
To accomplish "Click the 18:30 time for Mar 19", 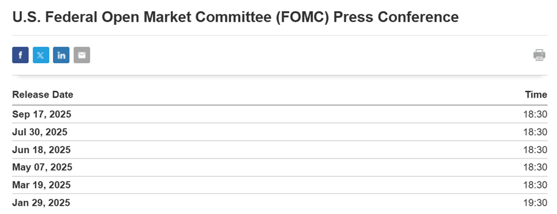I will [535, 184].
